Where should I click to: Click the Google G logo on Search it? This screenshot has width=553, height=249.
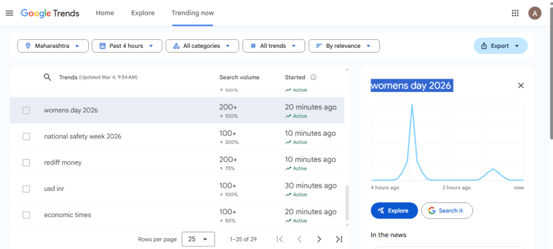coord(431,210)
